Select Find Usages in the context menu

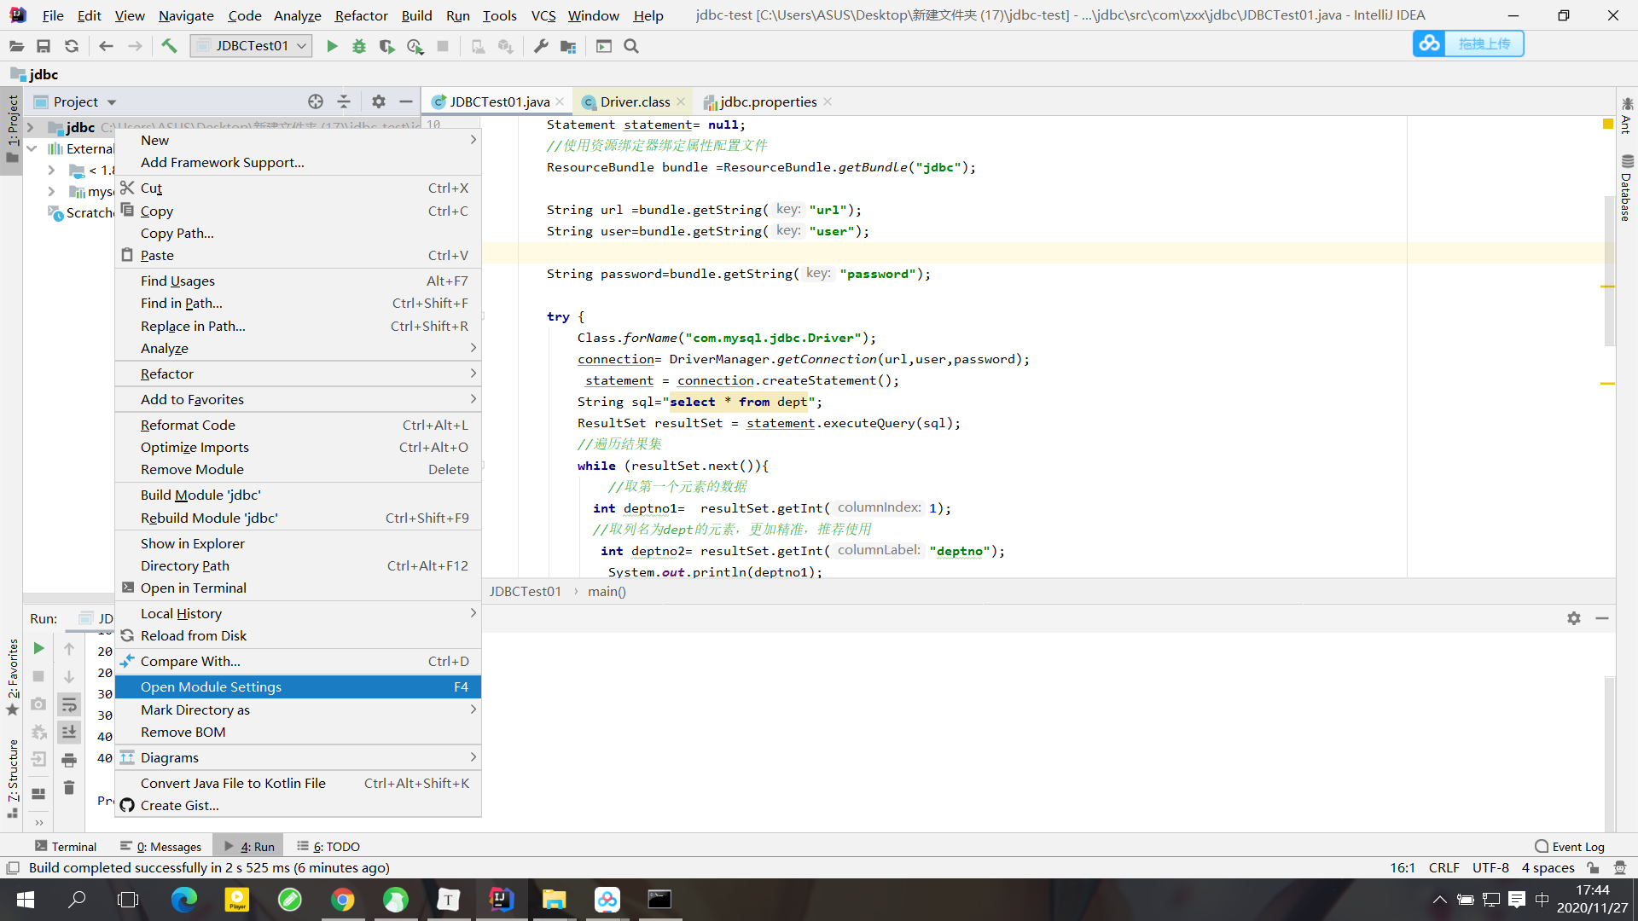298,281
